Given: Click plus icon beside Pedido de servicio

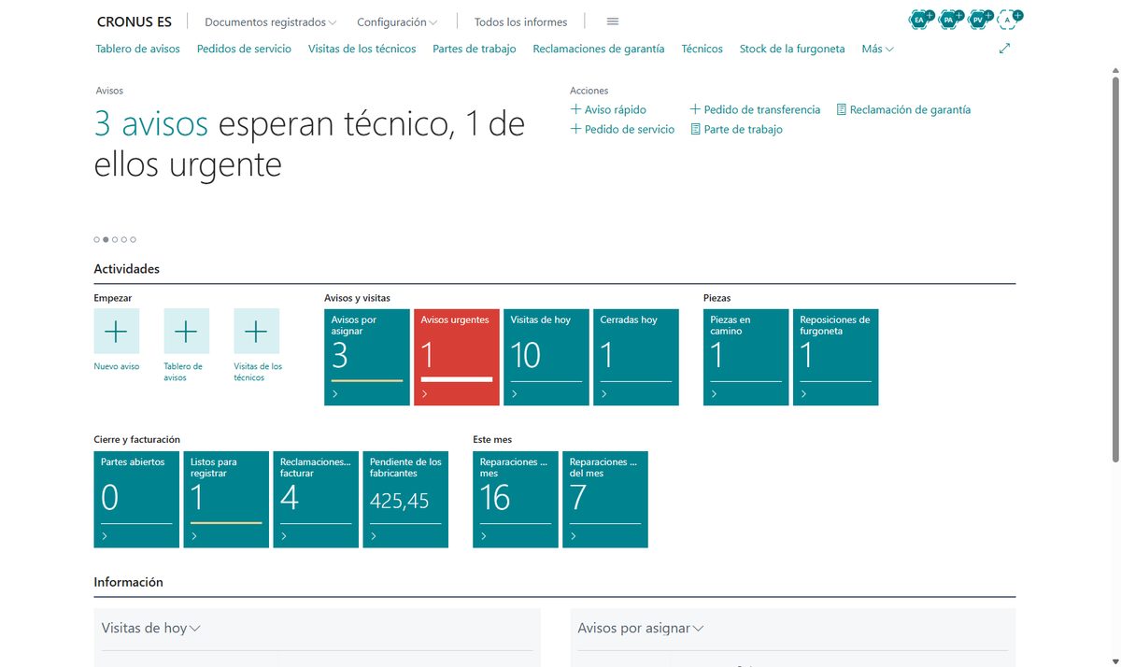Looking at the screenshot, I should (x=575, y=129).
